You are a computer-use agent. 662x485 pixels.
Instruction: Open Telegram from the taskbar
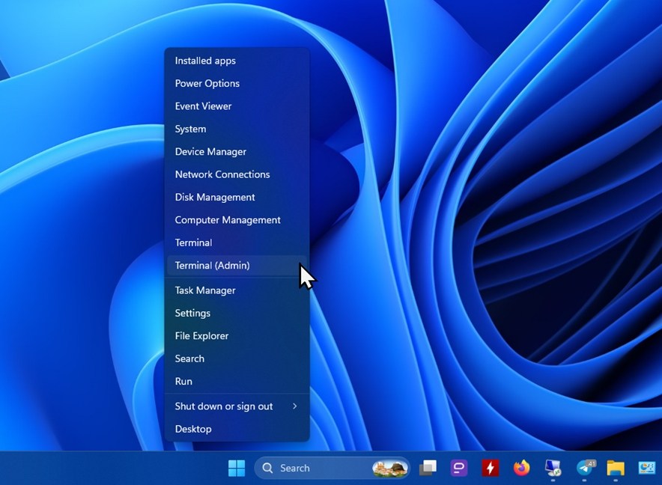585,468
